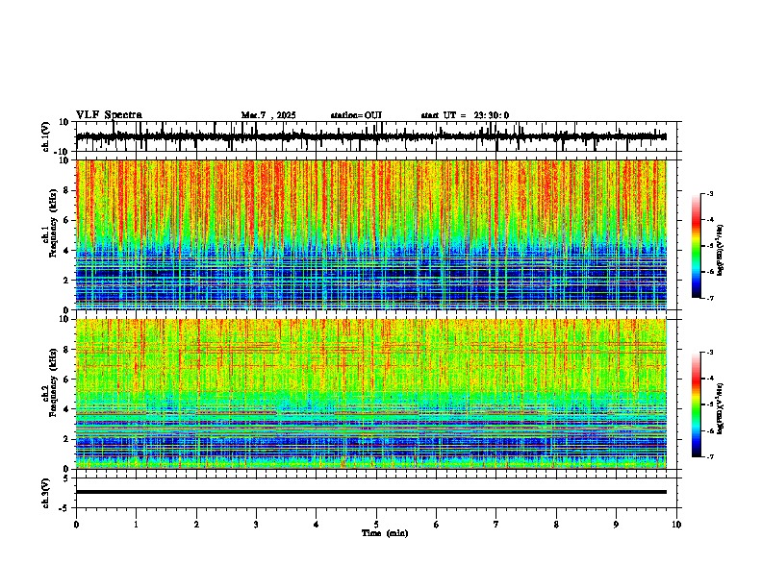Click the time axis tick label "9"
This screenshot has height=588, width=762.
(616, 525)
